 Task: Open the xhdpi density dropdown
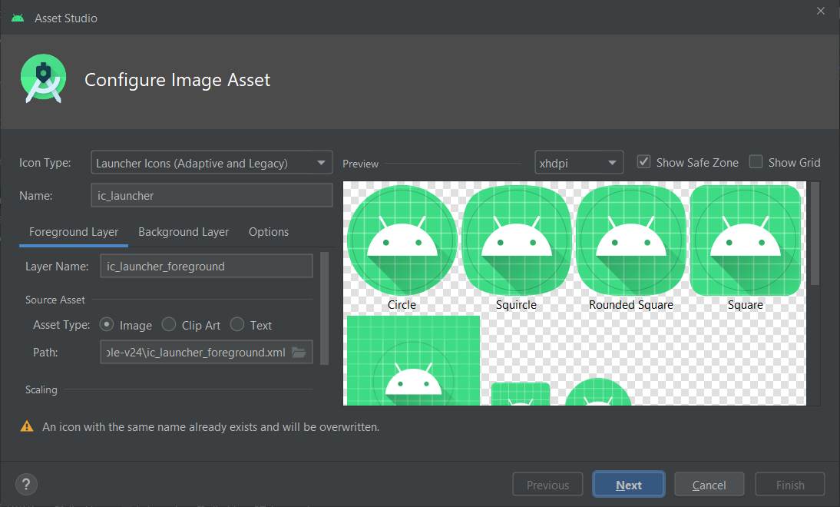[x=579, y=162]
